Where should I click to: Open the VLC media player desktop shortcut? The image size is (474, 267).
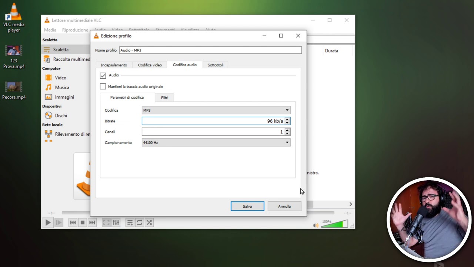14,17
